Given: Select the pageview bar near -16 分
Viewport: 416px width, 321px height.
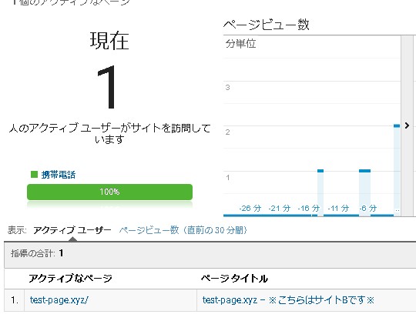Looking at the screenshot, I should coord(320,193).
